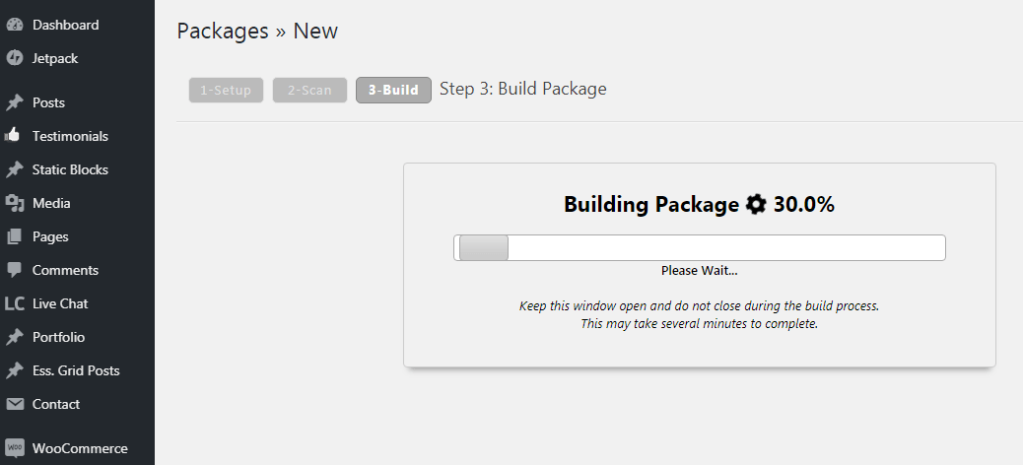
Task: Select the 1-Setup step button
Action: [226, 90]
